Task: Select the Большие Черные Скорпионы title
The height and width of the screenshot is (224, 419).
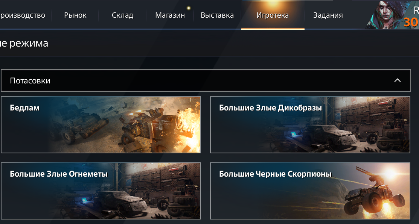Action: [275, 174]
